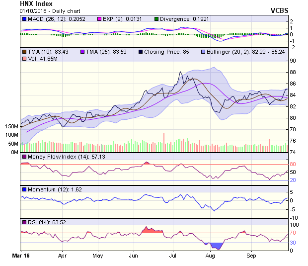Click the VCBS label at top right
The width and height of the screenshot is (308, 266).
pos(278,10)
